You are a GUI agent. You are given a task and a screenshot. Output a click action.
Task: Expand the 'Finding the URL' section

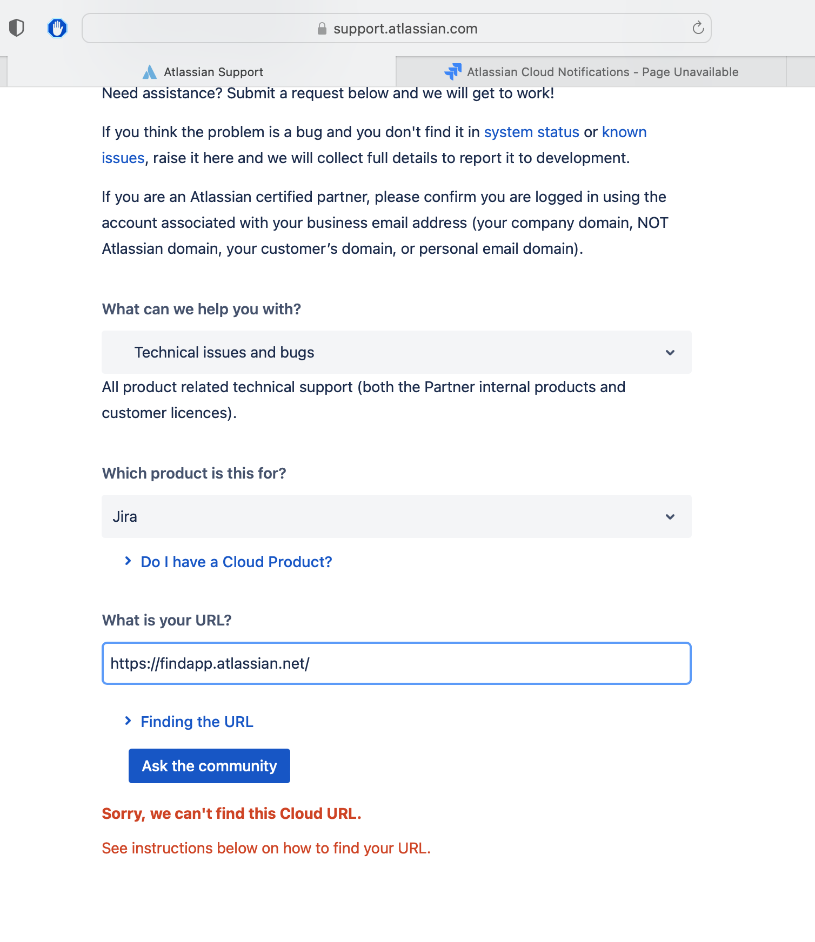pos(197,722)
